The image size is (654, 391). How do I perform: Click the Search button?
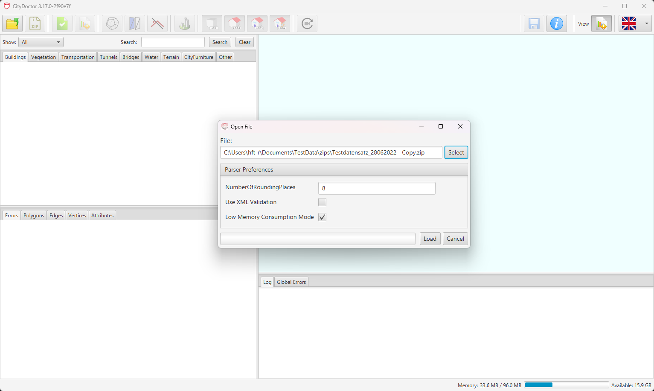pos(220,42)
